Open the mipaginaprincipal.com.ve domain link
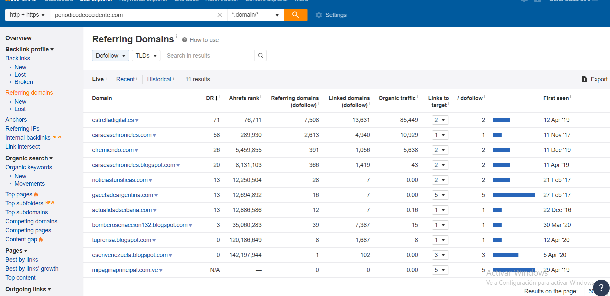Screen dimensions: 610x296 point(125,270)
